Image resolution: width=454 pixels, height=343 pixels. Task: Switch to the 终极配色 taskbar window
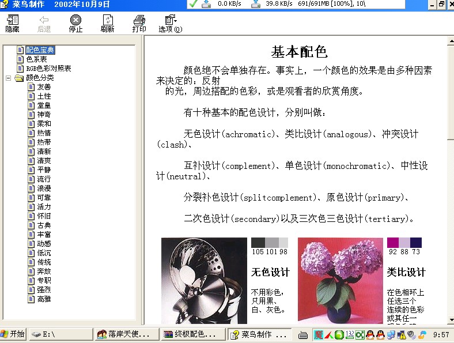click(193, 334)
